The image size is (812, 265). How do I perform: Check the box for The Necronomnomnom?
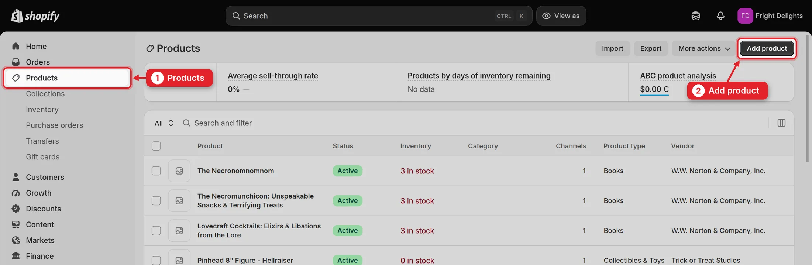click(156, 171)
